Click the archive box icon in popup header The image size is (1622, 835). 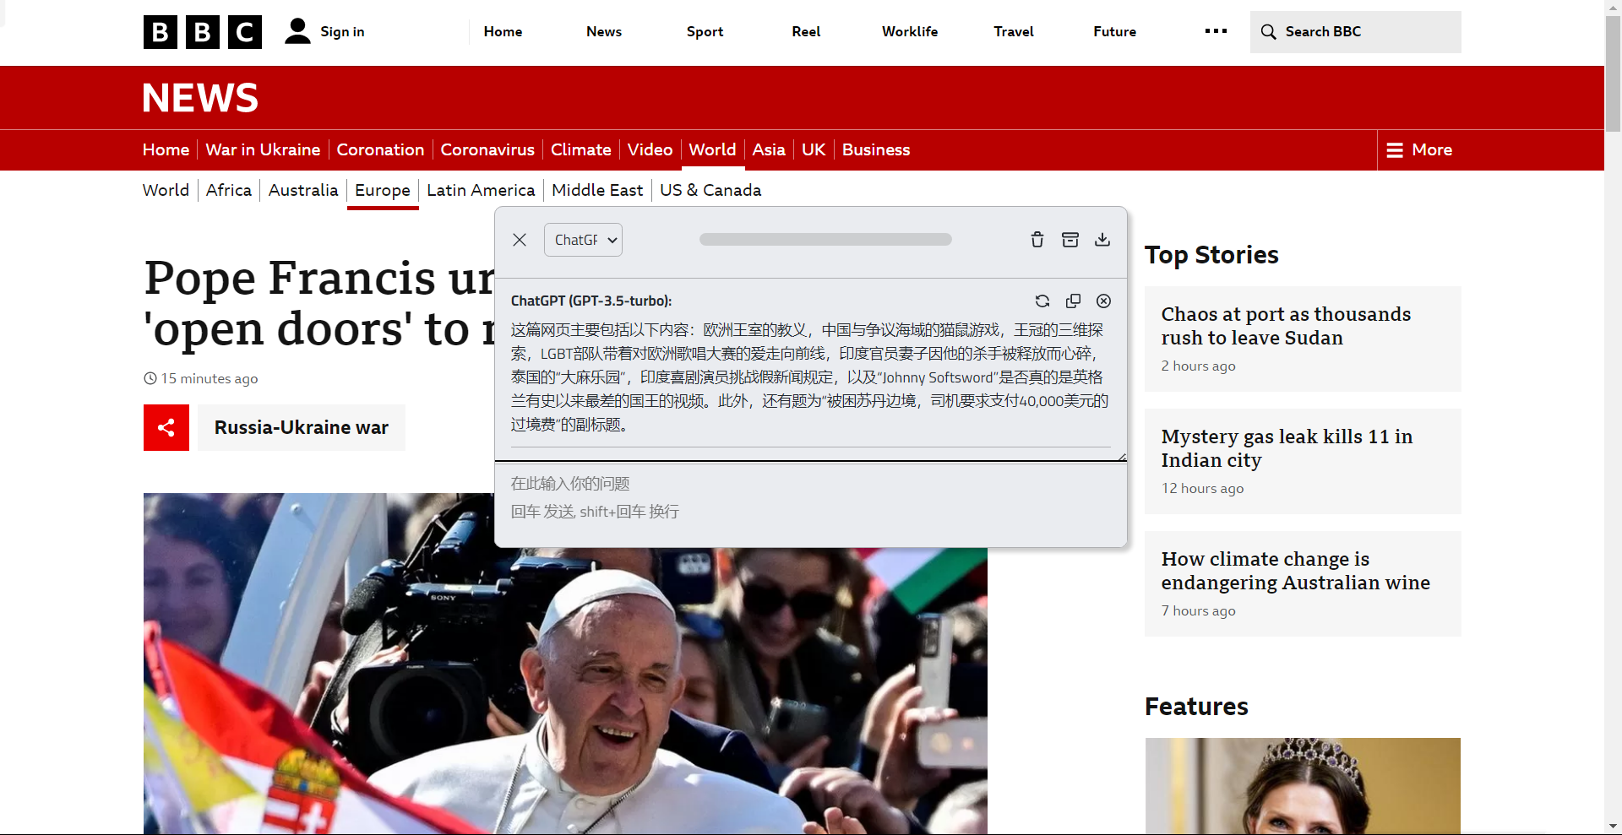(x=1070, y=240)
